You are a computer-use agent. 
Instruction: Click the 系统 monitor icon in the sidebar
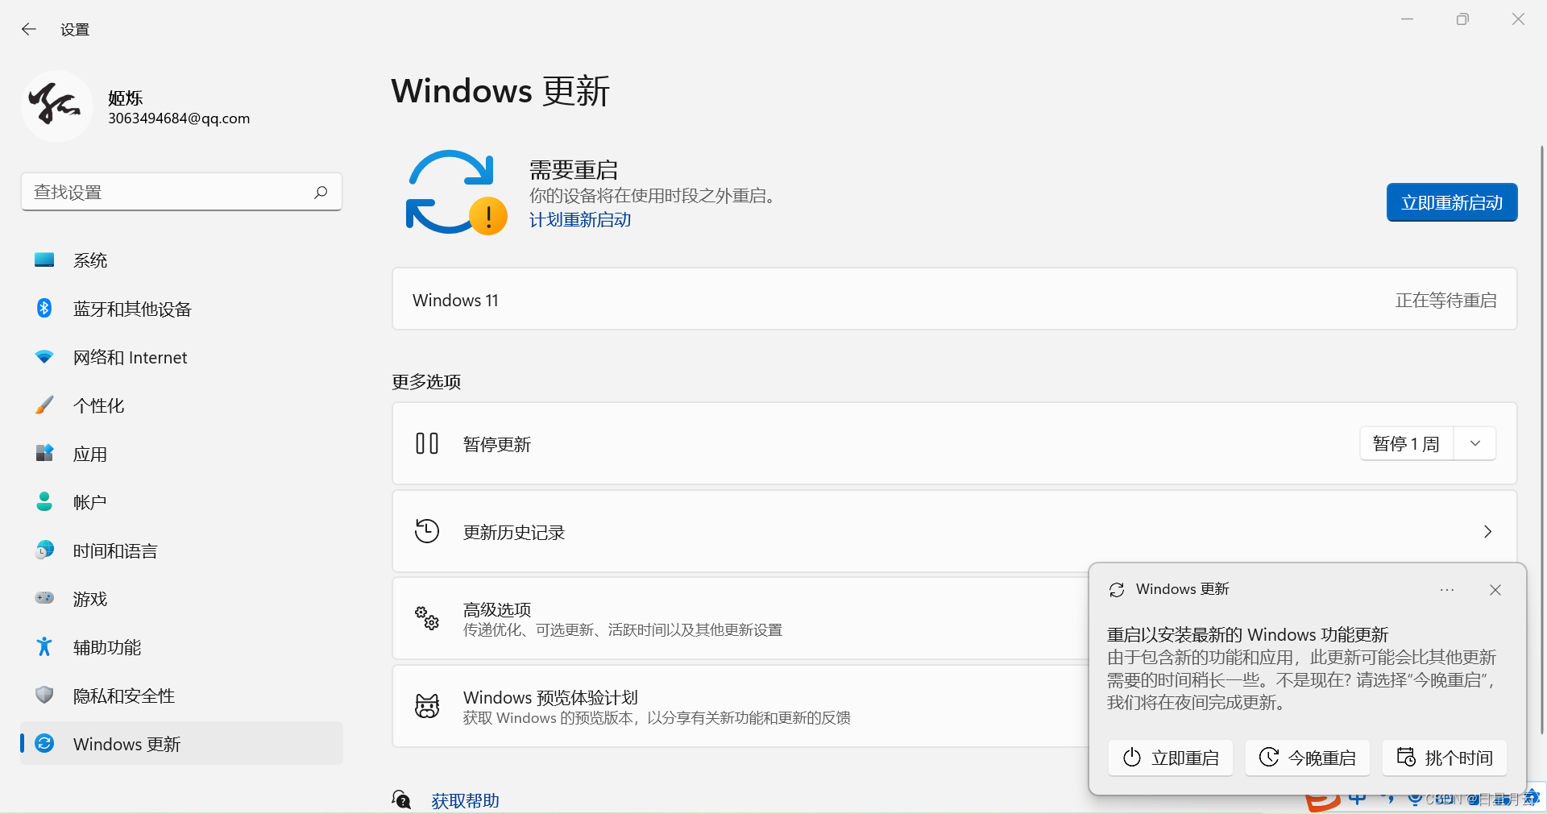(x=44, y=260)
